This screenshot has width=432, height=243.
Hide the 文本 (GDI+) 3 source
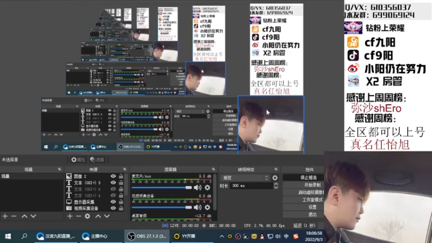pyautogui.click(x=113, y=183)
